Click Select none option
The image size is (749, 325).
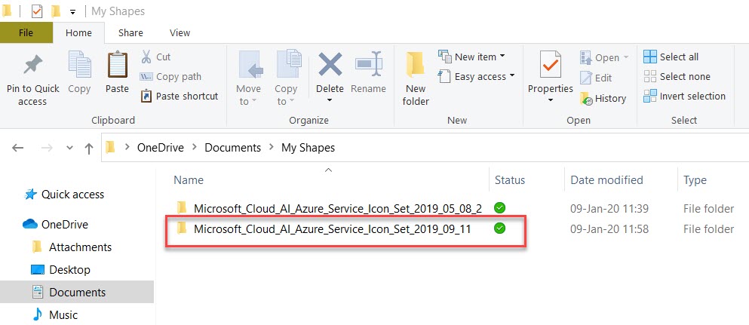[677, 77]
